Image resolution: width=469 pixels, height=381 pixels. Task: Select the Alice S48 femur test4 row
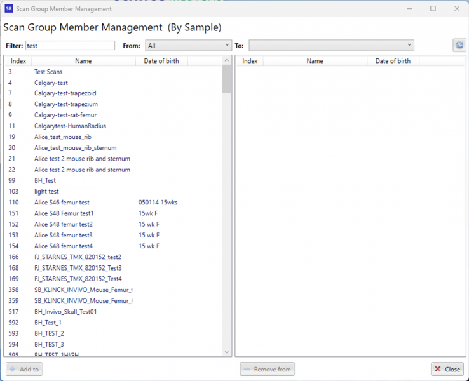[114, 246]
